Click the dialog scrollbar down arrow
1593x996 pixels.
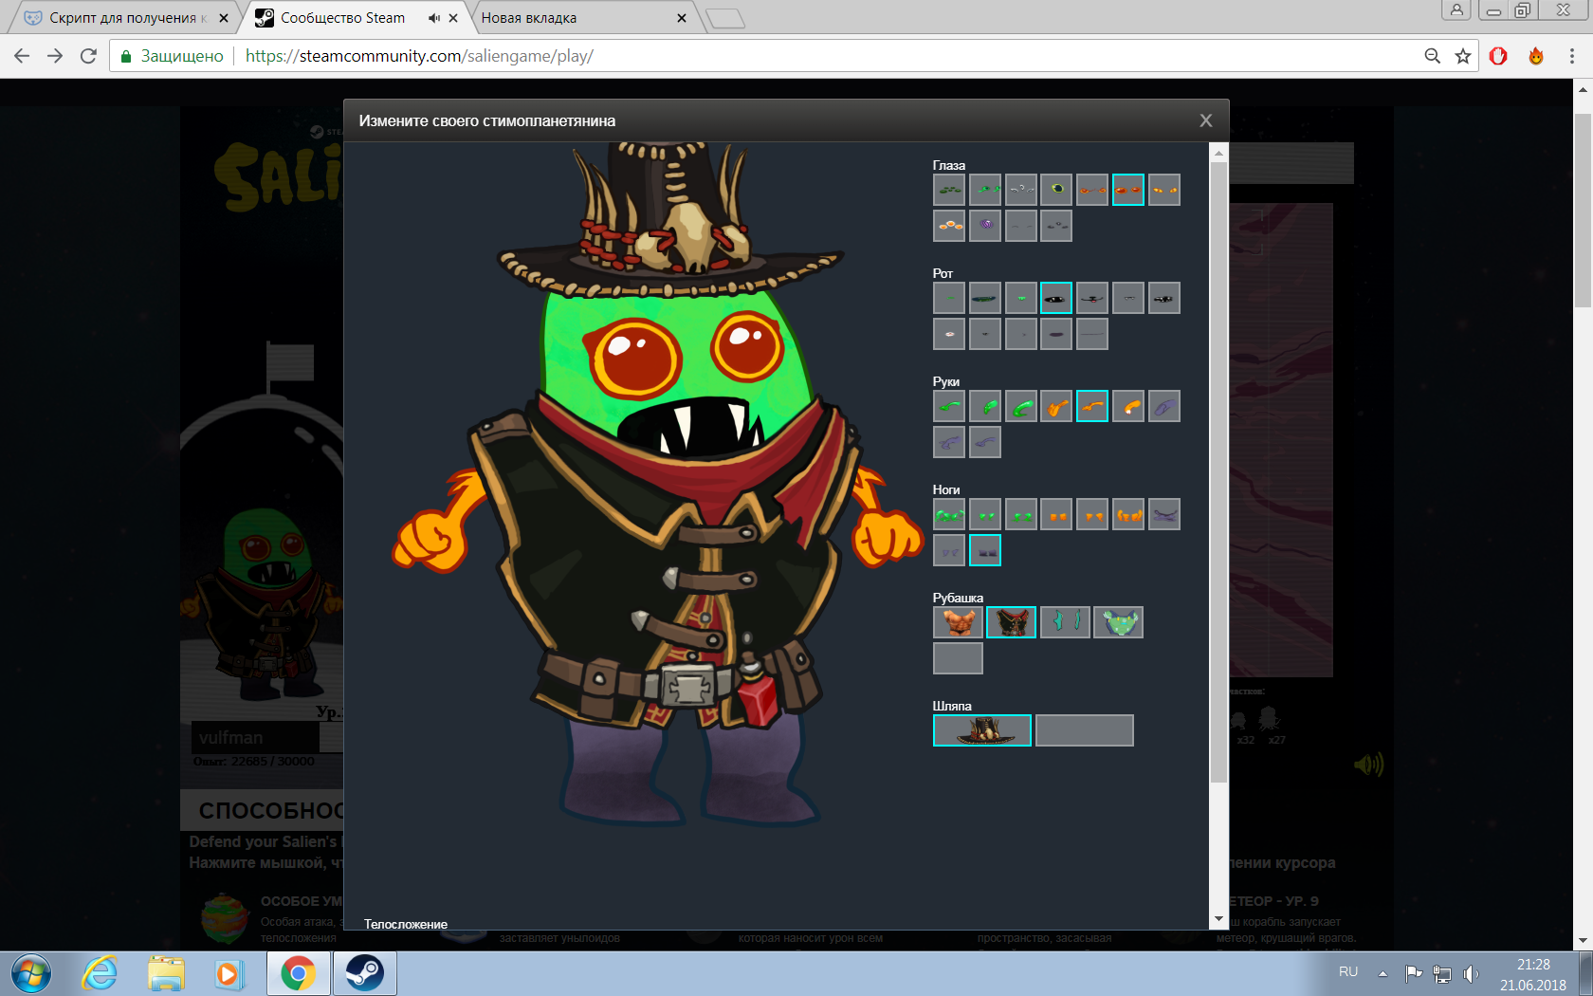[1219, 919]
